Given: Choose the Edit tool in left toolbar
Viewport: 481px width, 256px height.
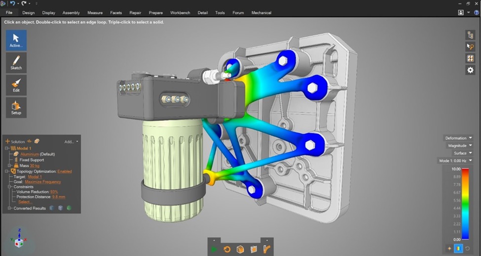Looking at the screenshot, I should 16,85.
